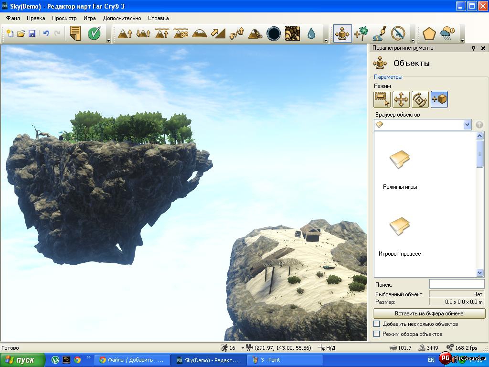Click the green checkmark validate map icon
This screenshot has width=489, height=367.
click(x=94, y=33)
